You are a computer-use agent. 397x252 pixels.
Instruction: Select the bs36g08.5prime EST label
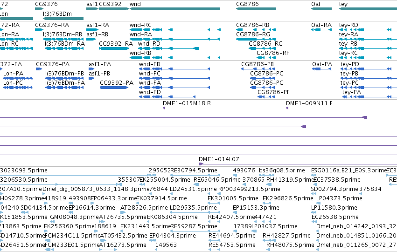tap(282, 170)
